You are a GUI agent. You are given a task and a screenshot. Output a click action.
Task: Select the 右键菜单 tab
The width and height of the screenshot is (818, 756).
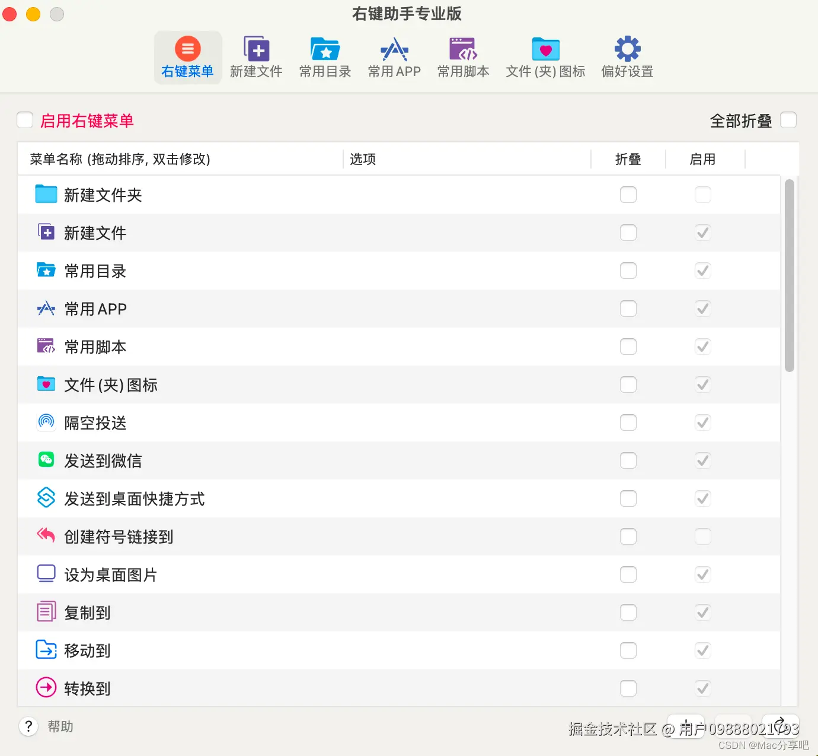(x=188, y=56)
